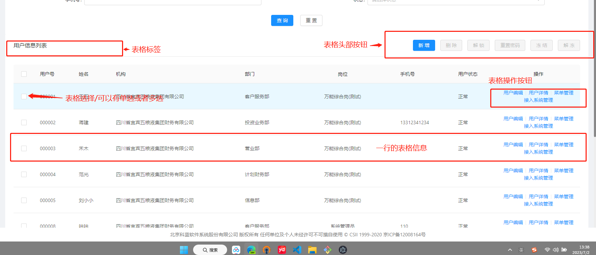Viewport: 596px width, 255px height.
Task: Click the name 蒋建 in the table
Action: pos(84,122)
